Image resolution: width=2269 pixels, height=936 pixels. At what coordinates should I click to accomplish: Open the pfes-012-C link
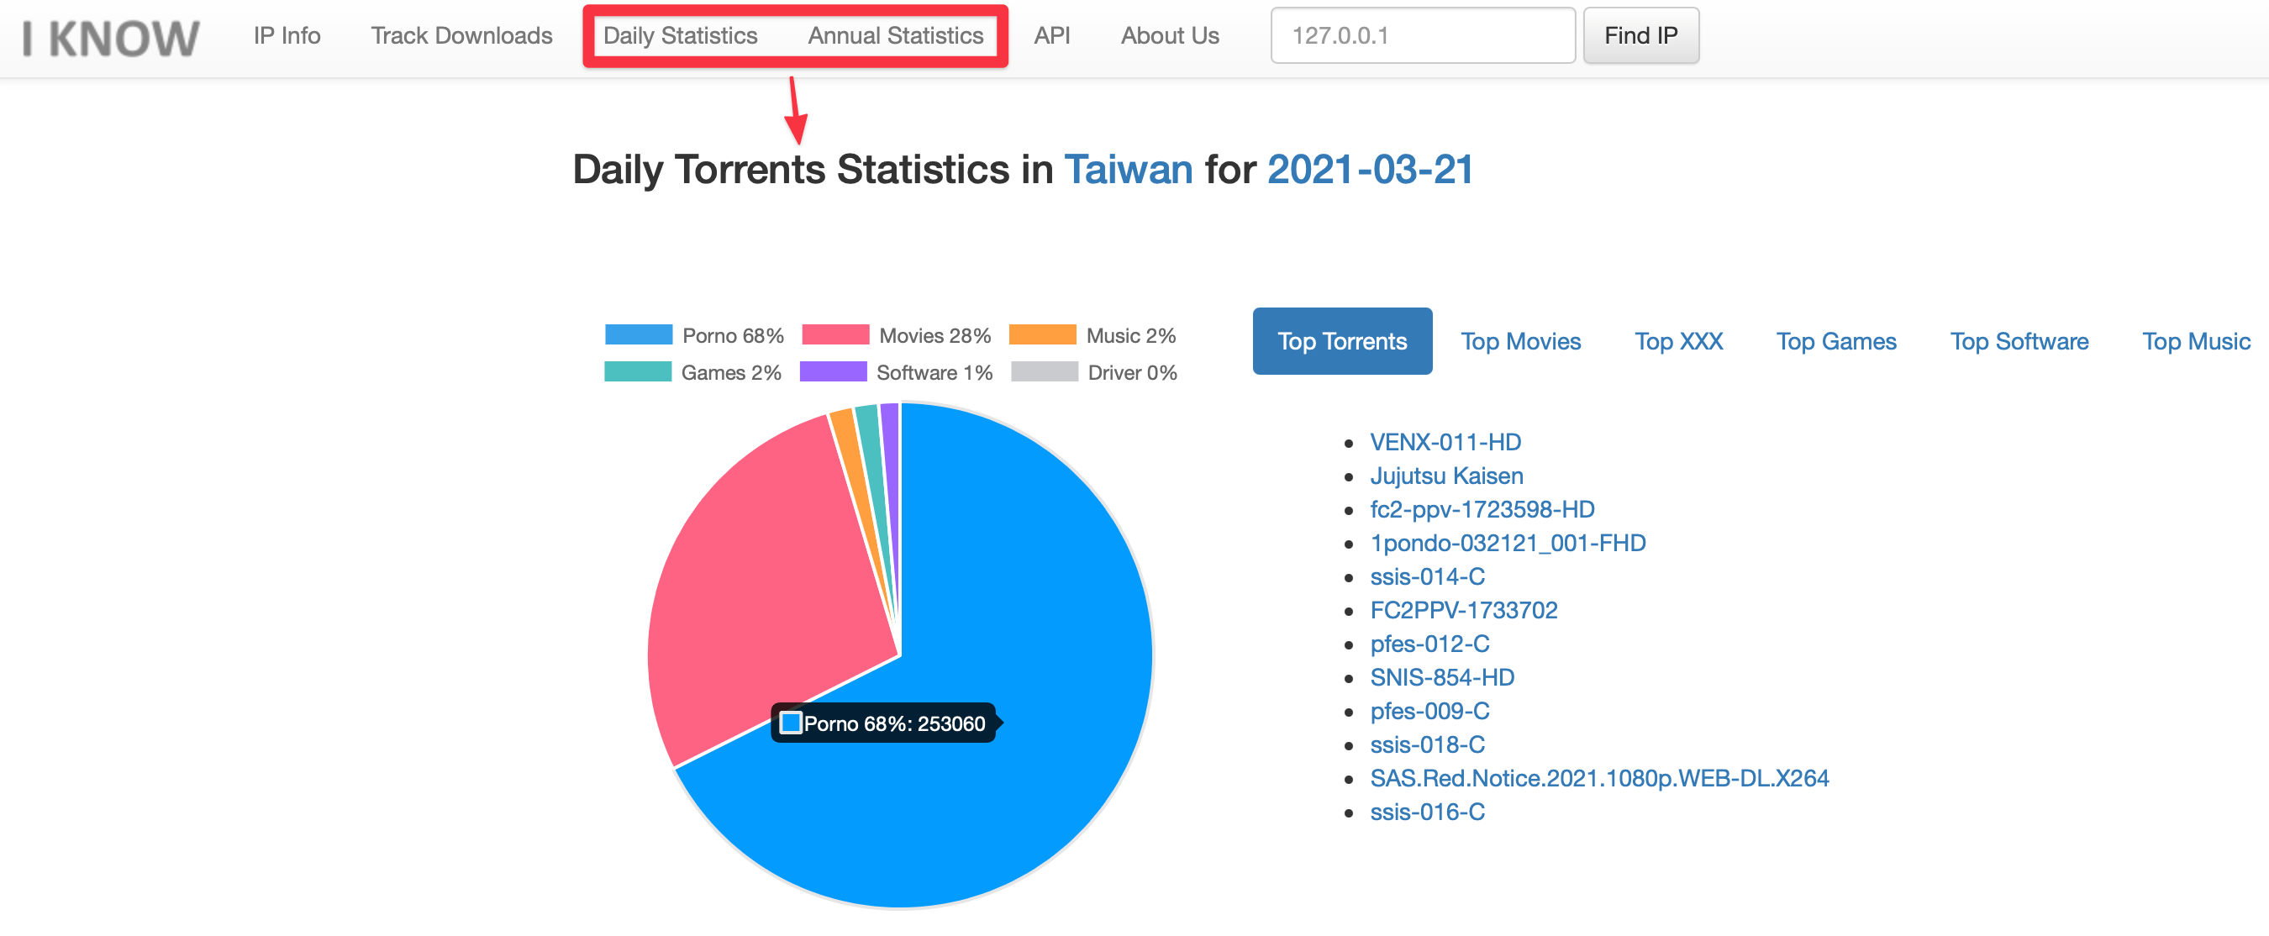1429,643
